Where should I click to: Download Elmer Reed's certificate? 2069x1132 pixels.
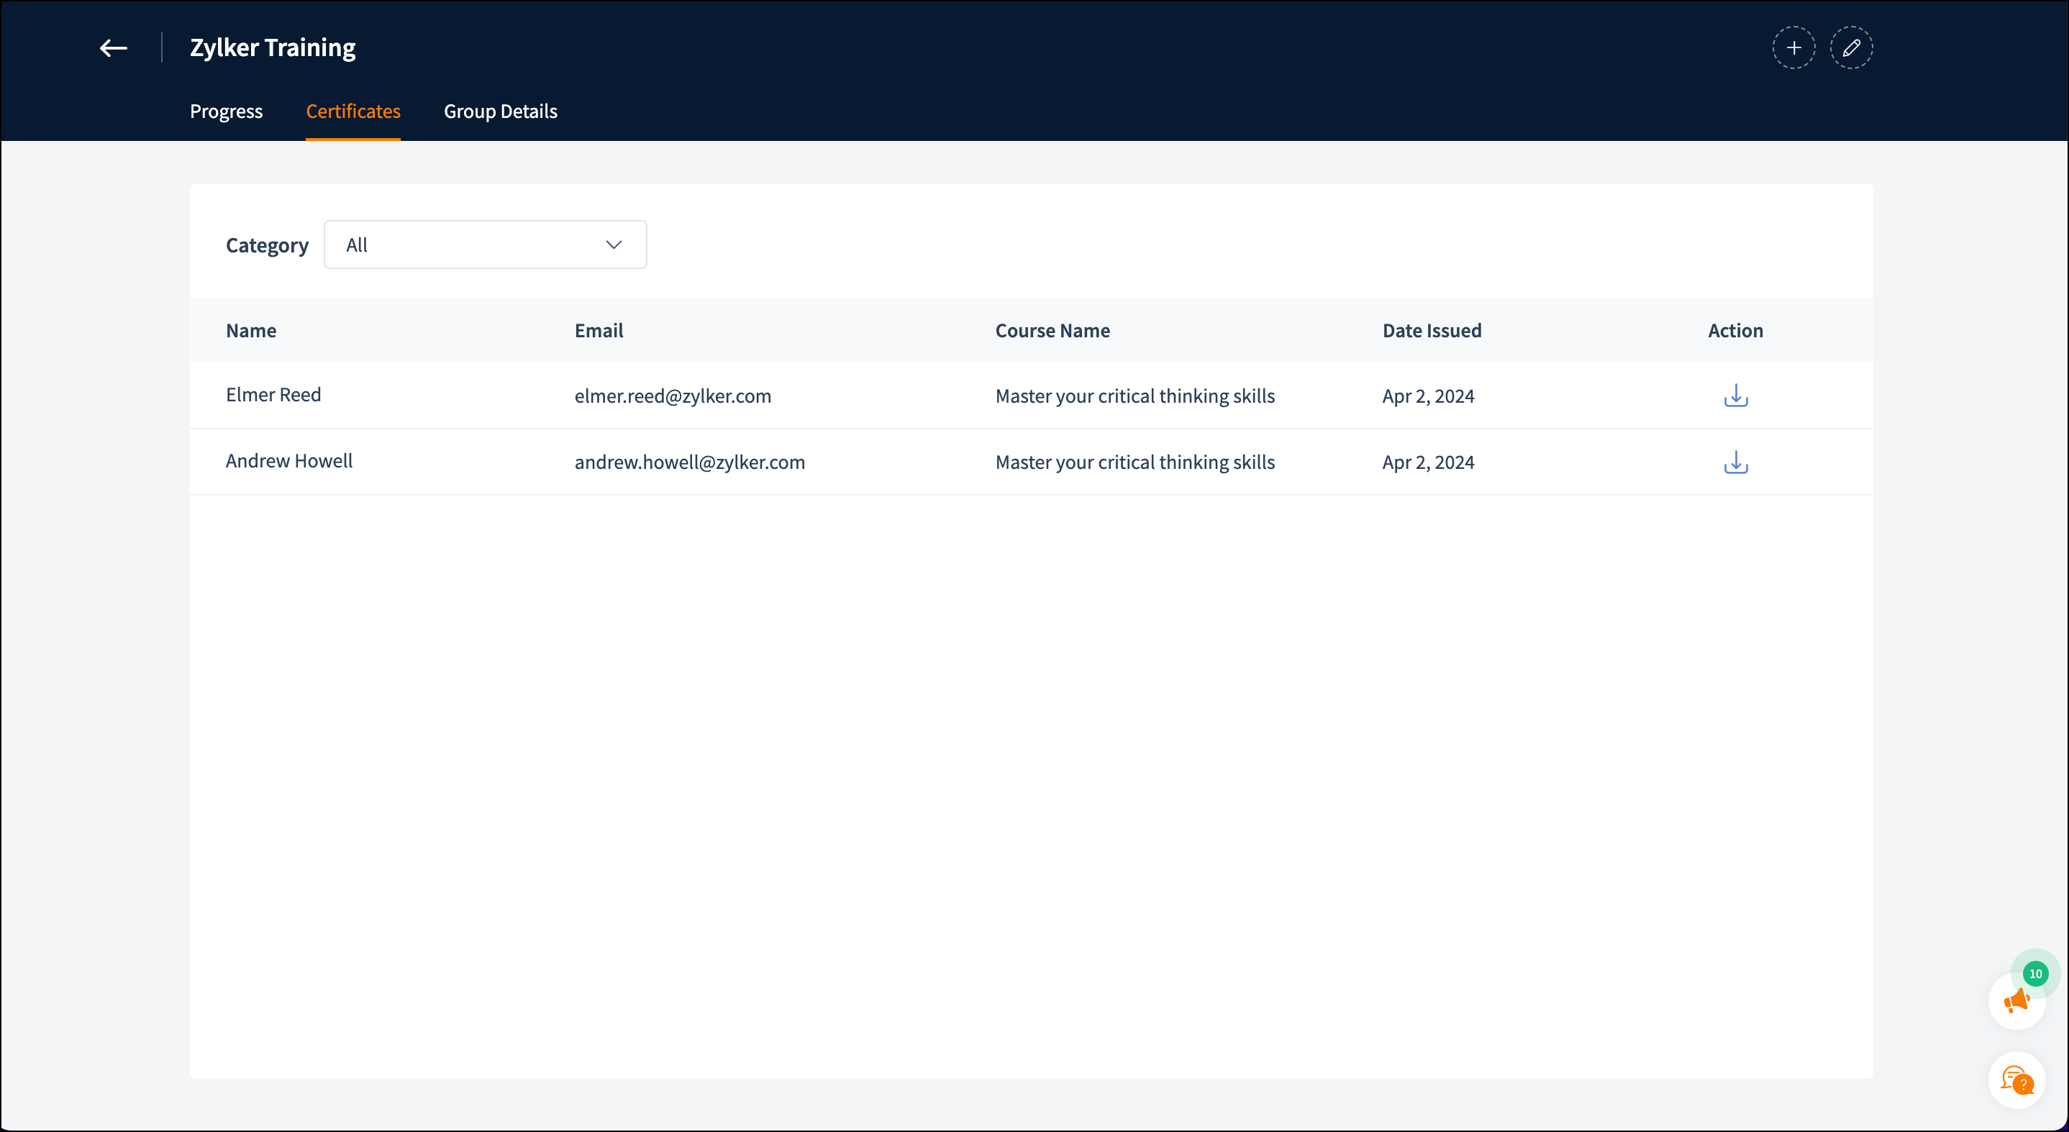(1736, 396)
